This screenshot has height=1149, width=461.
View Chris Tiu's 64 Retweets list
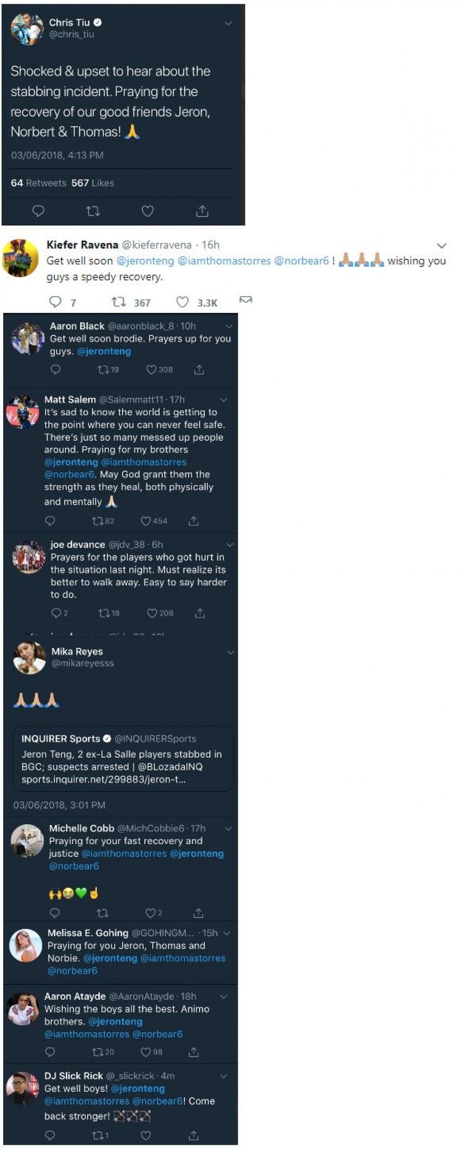tap(39, 183)
